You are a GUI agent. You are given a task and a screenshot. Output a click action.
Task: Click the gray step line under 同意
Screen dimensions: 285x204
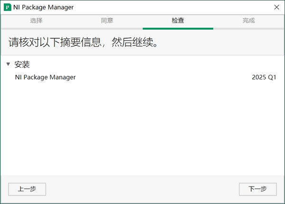click(107, 28)
